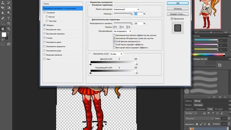231x130 pixels.
Task: Toggle Просмотр preview checkbox
Action: [172, 19]
